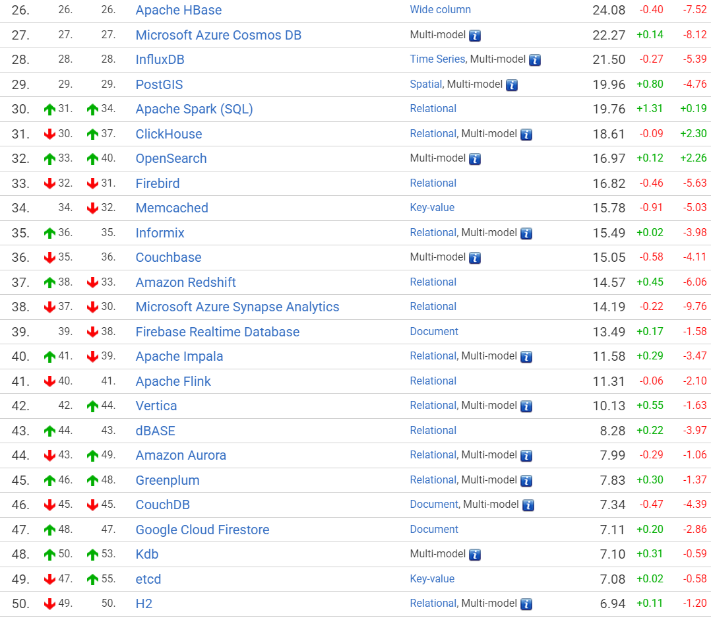Viewport: 713px width, 618px height.
Task: Open Memcached database link
Action: 172,208
